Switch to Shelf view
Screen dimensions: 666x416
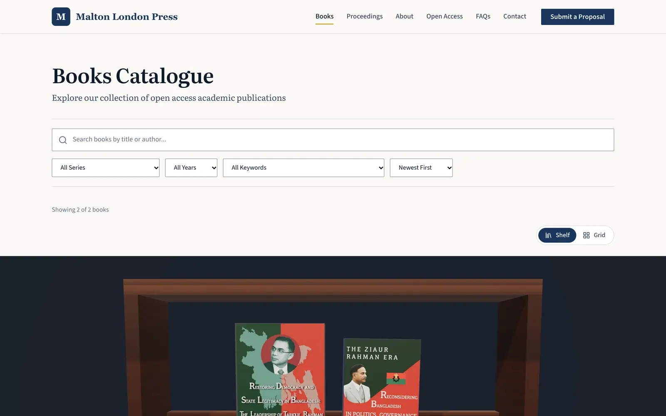tap(557, 235)
